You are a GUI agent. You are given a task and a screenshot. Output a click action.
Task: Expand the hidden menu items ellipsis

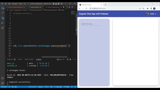pyautogui.click(x=28, y=4)
